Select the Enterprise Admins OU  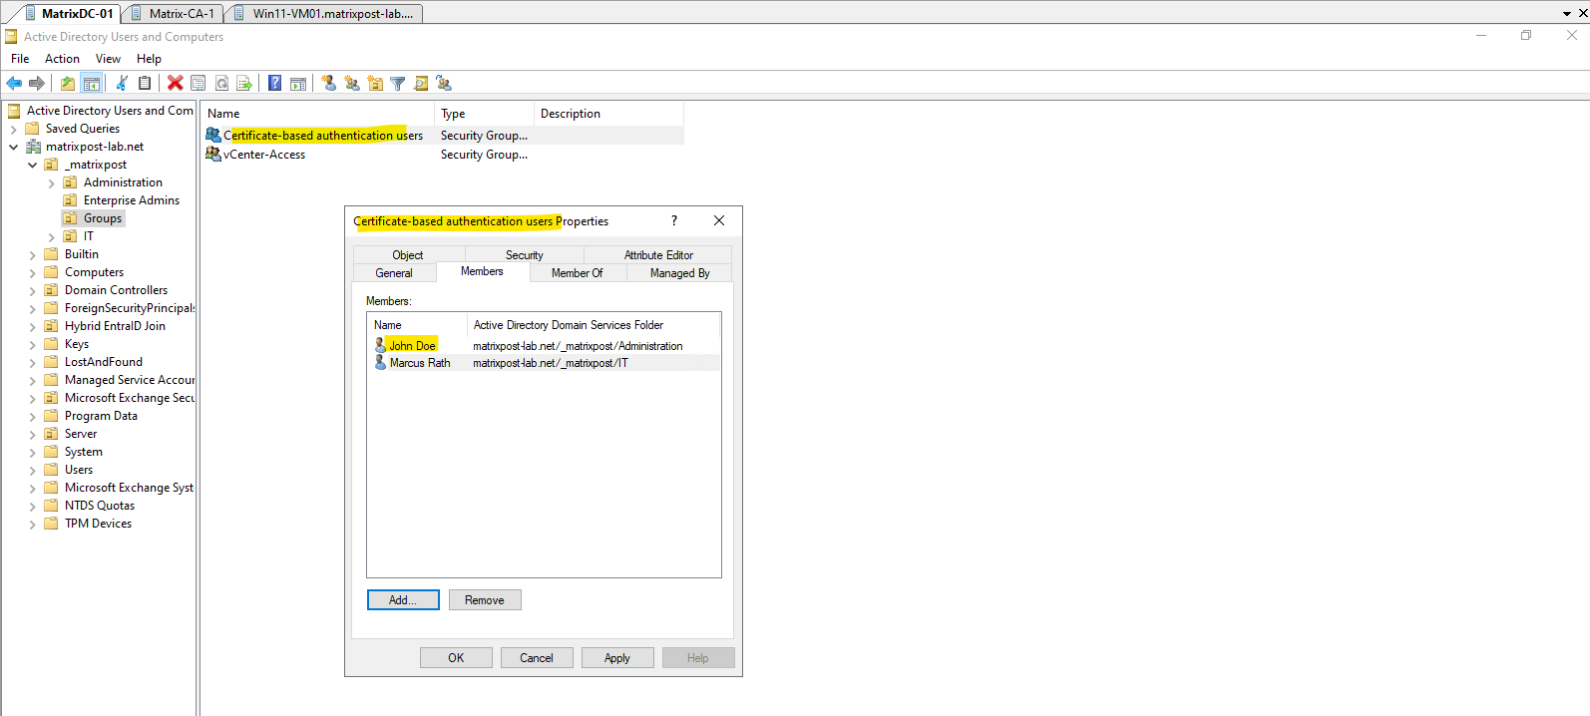[132, 200]
